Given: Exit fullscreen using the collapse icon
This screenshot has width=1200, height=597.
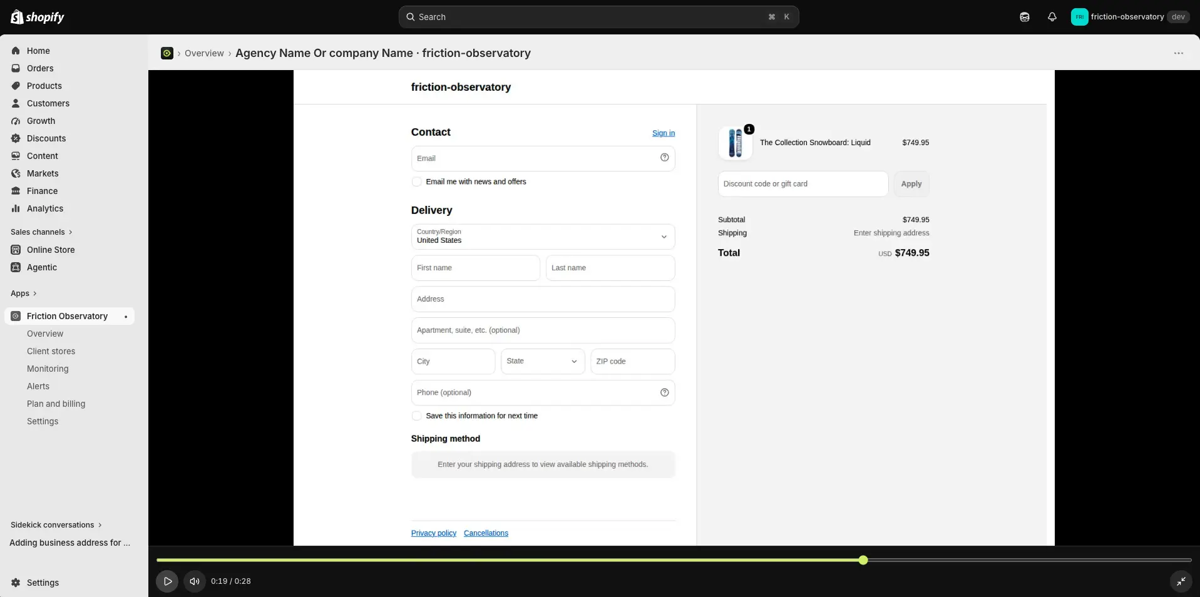Looking at the screenshot, I should (x=1181, y=581).
